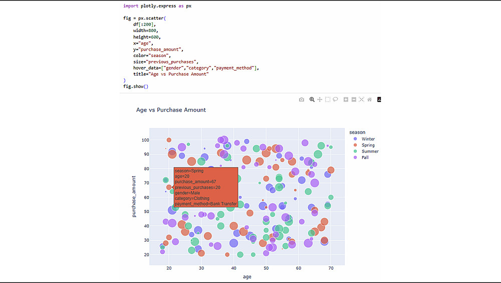The image size is (501, 283).
Task: Choose the Box Select tool
Action: point(328,99)
